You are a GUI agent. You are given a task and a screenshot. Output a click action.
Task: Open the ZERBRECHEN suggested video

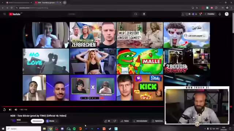(93, 35)
